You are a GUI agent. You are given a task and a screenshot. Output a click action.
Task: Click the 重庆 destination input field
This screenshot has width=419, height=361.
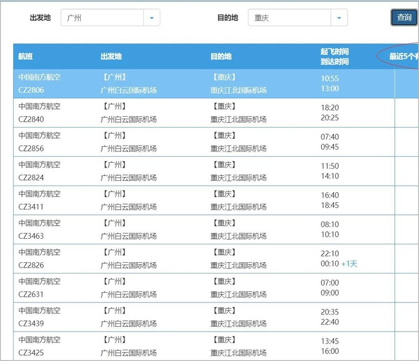tap(290, 18)
